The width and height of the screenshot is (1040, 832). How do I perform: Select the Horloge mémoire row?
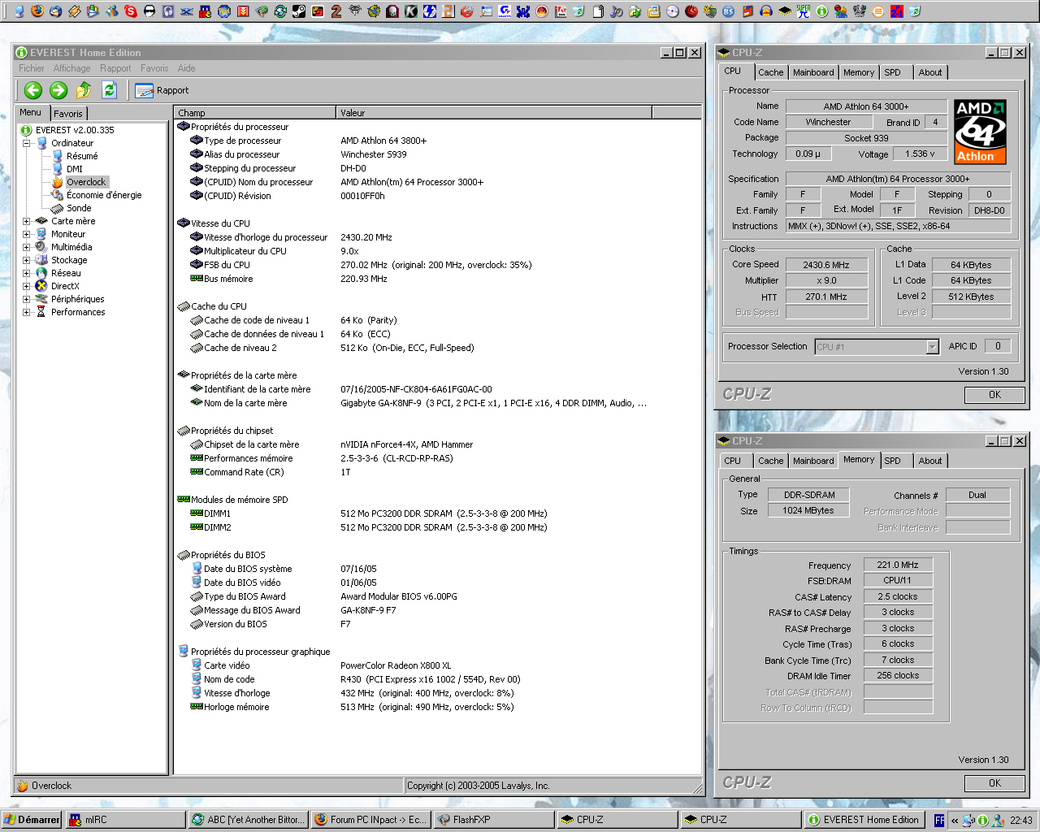coord(438,707)
